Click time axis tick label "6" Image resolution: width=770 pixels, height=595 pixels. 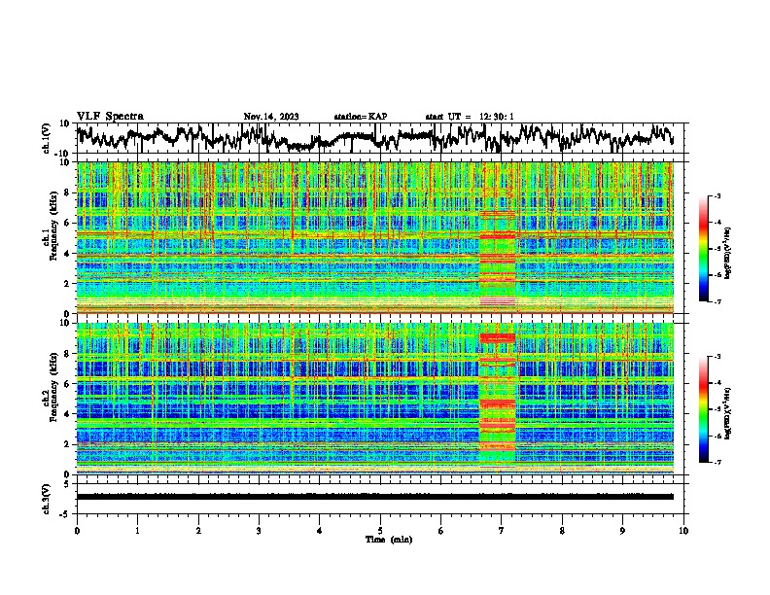click(441, 531)
